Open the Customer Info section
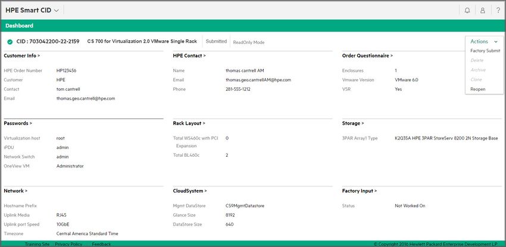 [x=22, y=56]
